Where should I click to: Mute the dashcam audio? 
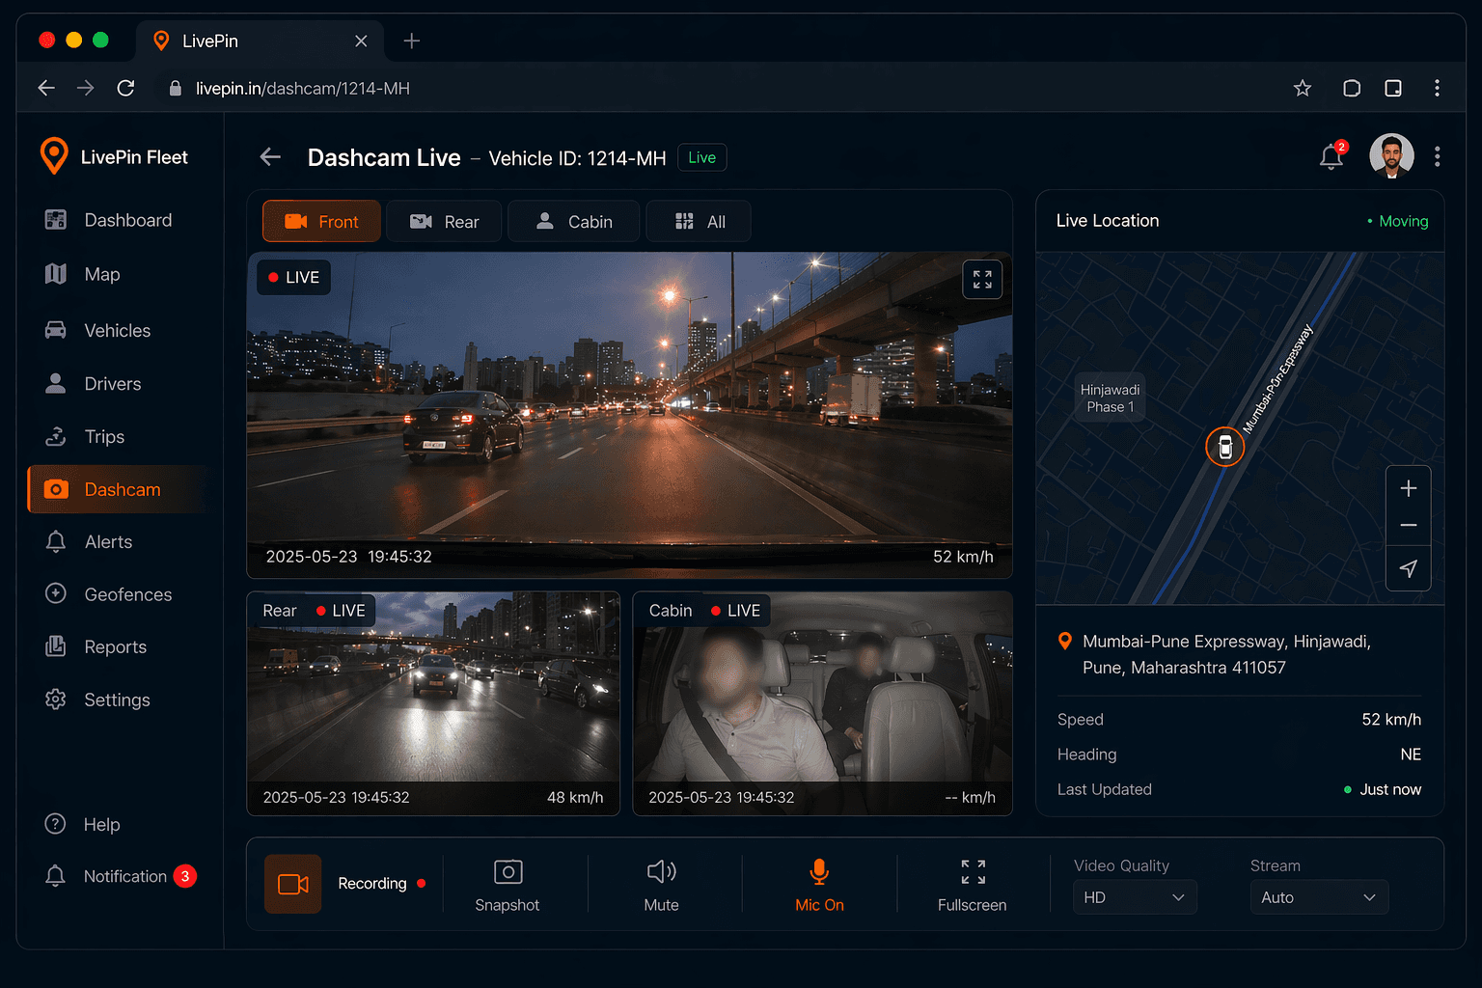(661, 884)
